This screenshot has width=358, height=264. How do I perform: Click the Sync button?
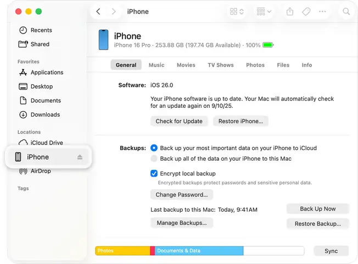coord(331,251)
